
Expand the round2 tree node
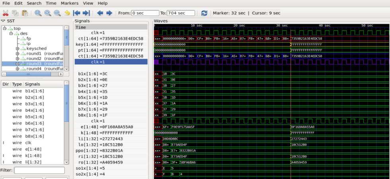pos(18,59)
